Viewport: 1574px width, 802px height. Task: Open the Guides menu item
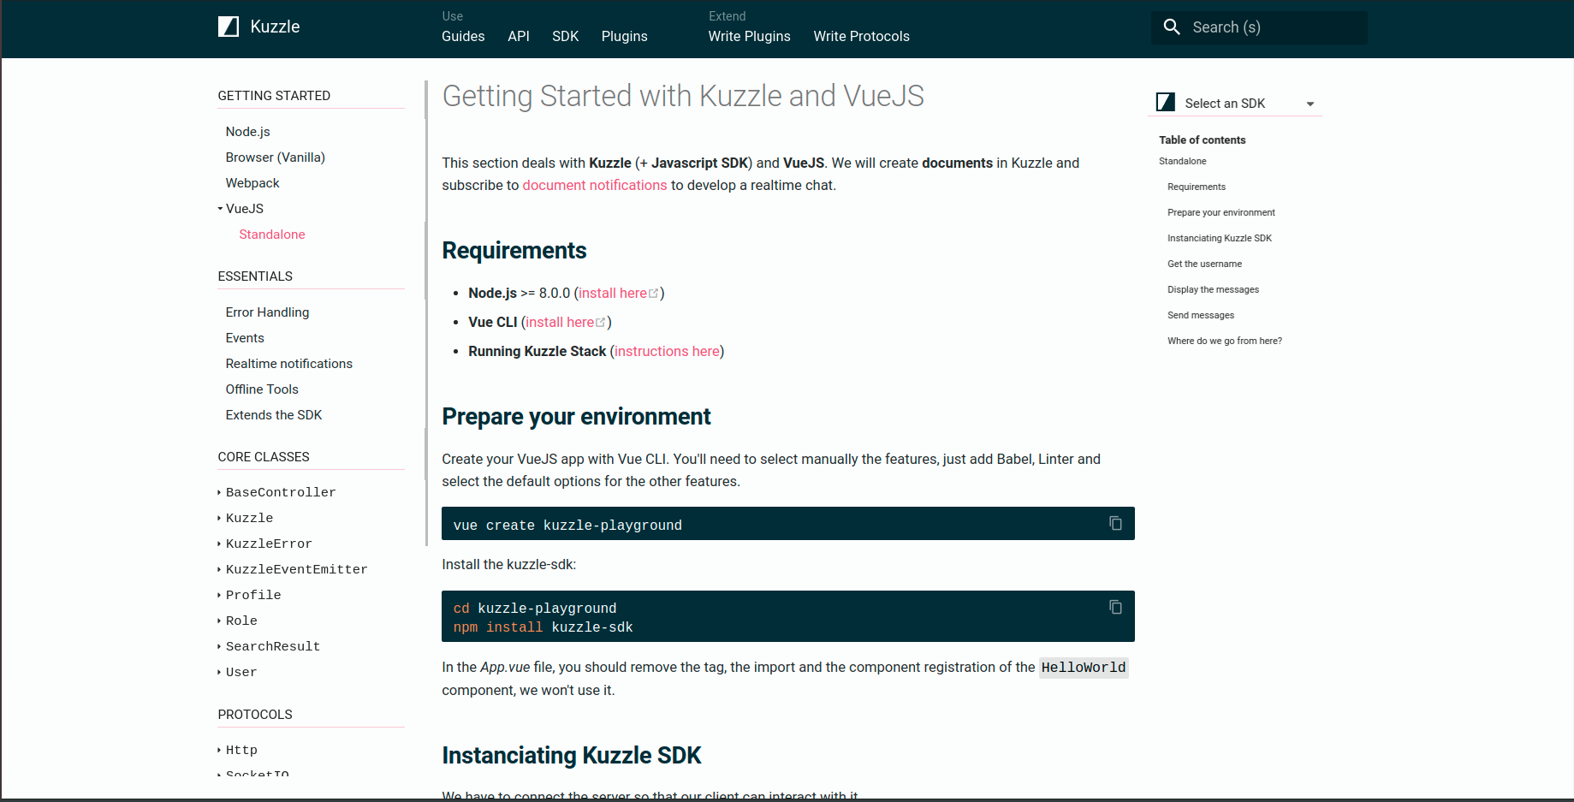[463, 36]
